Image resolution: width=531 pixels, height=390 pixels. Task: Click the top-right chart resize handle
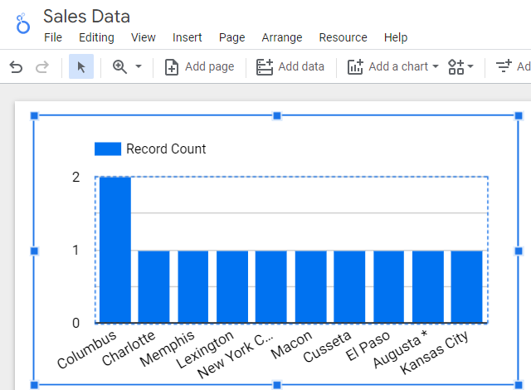pos(519,116)
